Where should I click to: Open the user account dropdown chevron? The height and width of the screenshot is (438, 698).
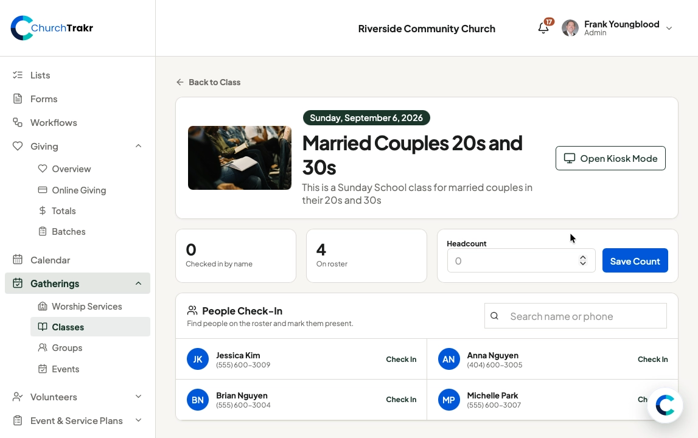669,28
